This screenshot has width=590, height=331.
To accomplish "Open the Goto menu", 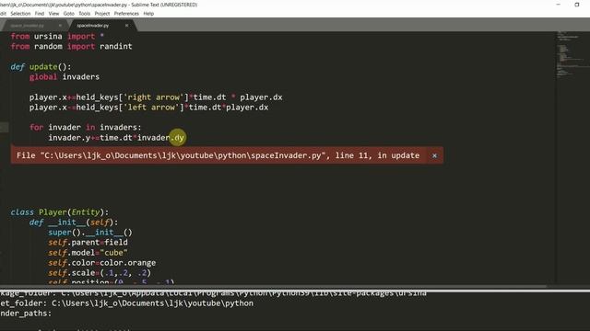I will (x=69, y=14).
